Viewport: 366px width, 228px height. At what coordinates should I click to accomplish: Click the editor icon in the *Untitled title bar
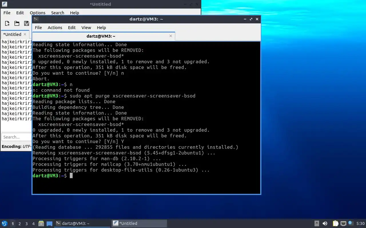[4, 4]
